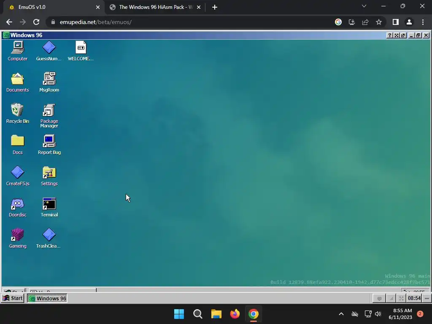Open Windows volume control
The width and height of the screenshot is (432, 324).
378,314
